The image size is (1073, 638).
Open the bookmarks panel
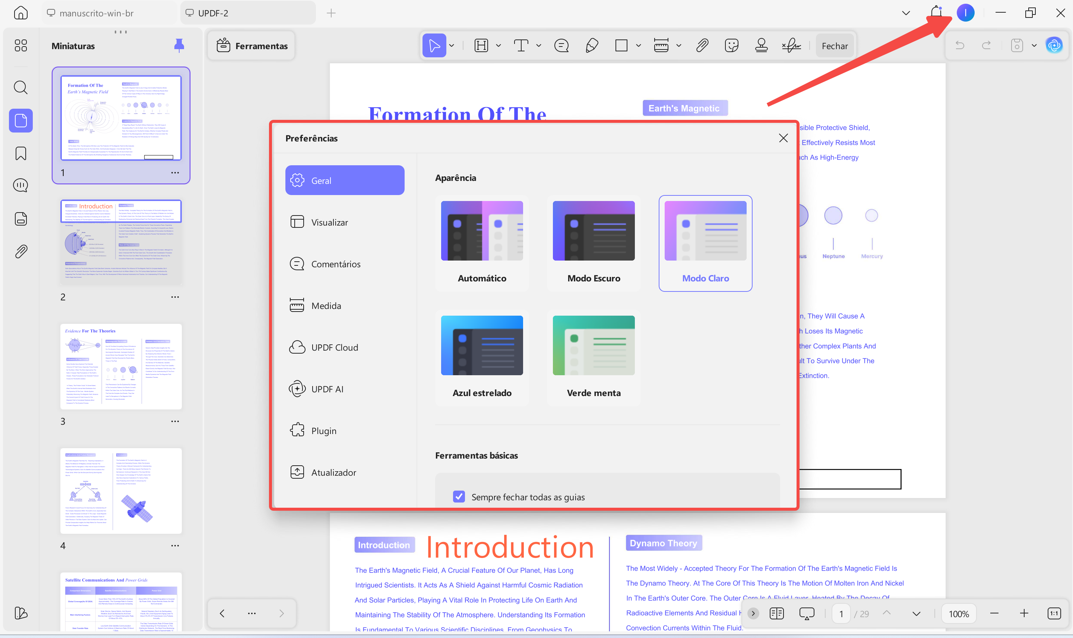(20, 153)
